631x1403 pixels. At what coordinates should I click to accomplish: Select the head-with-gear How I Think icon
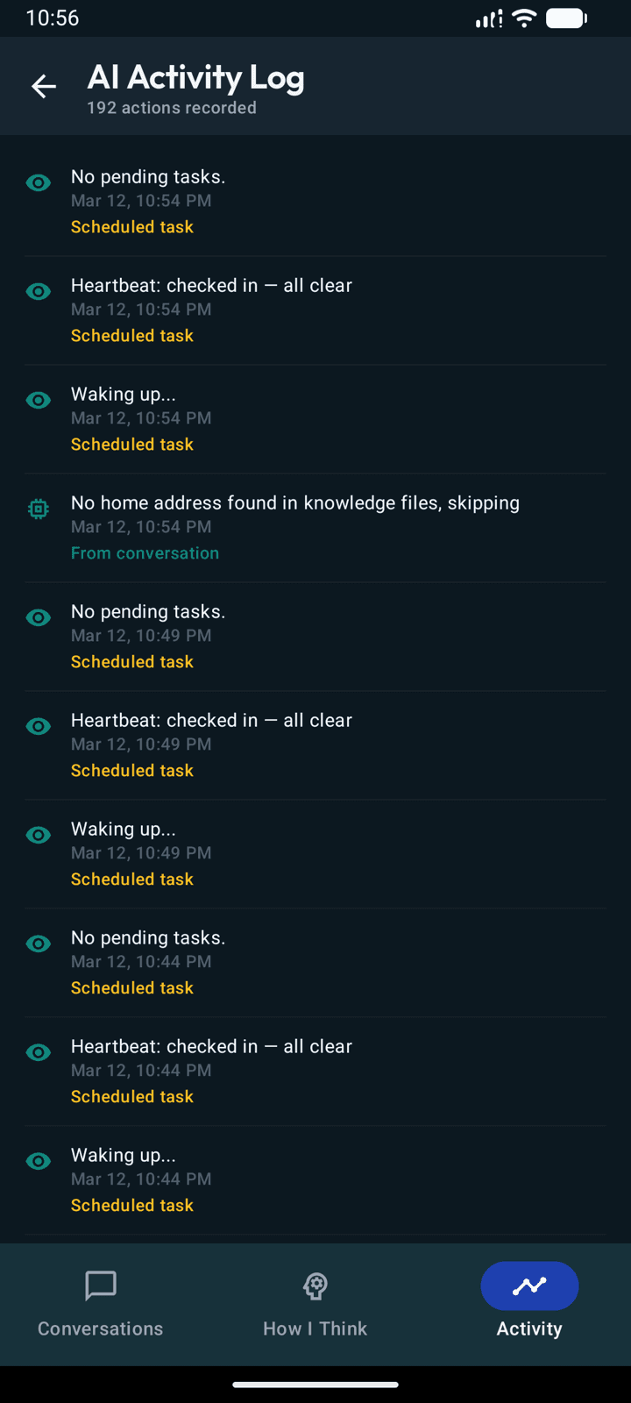[315, 1285]
